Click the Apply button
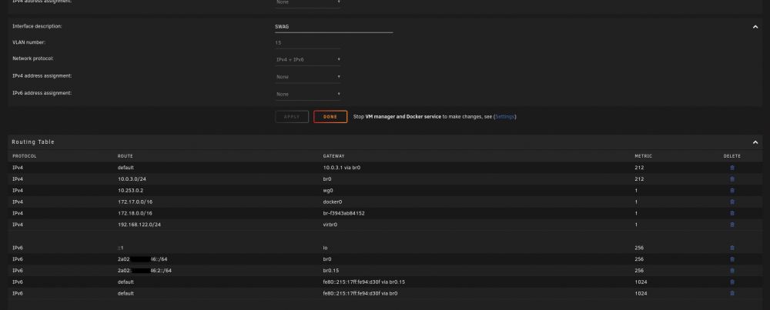Image resolution: width=770 pixels, height=310 pixels. (x=292, y=117)
